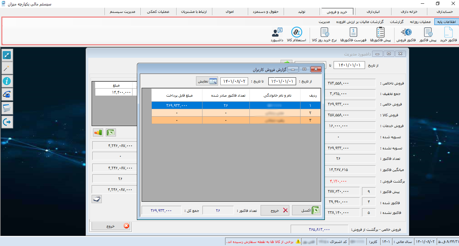Click the تعداد فاکتور صادر شده column header

point(226,95)
